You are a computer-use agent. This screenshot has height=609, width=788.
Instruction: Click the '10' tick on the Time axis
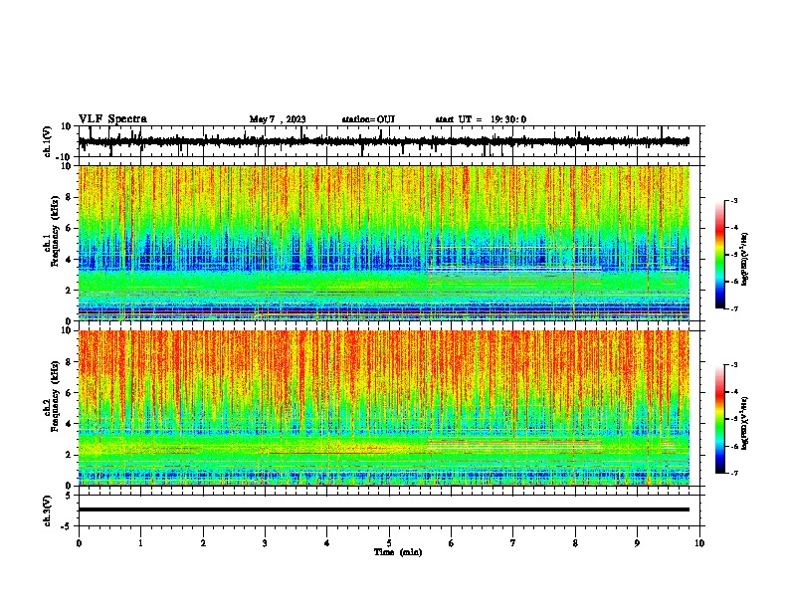point(699,543)
